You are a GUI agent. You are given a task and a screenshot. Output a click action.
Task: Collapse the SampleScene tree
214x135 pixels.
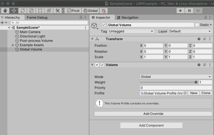pyautogui.click(x=9, y=28)
